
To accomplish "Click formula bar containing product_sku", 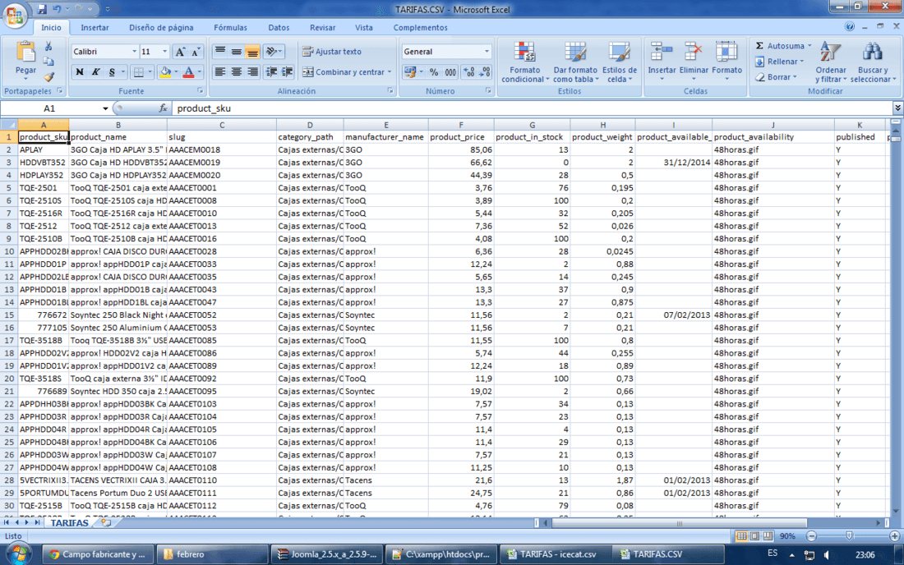I will 532,108.
